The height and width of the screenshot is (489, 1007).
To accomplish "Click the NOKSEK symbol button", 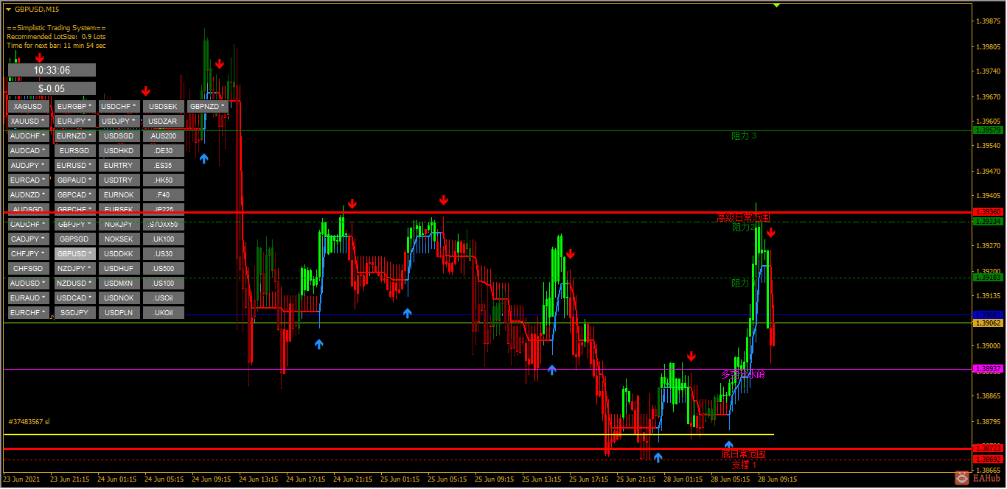I will coord(119,239).
